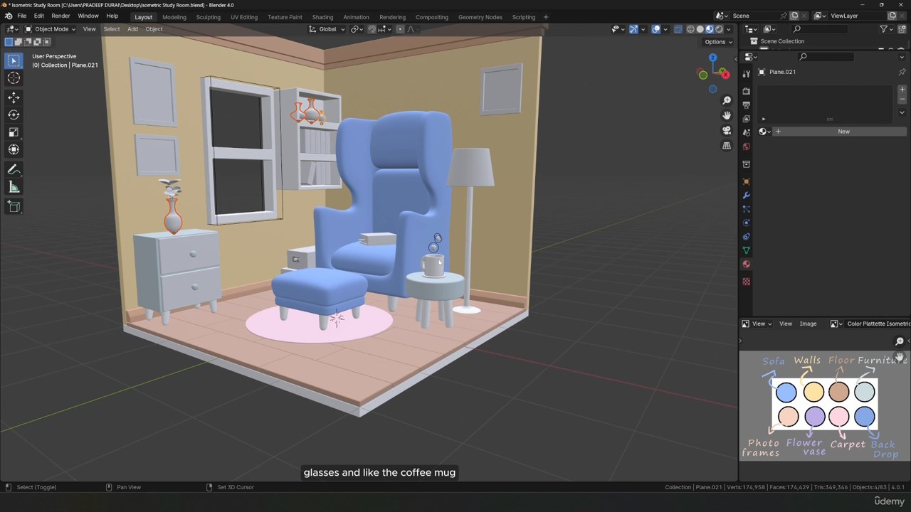Click the red X axis on navigation gizmo
The height and width of the screenshot is (512, 911).
click(x=724, y=74)
